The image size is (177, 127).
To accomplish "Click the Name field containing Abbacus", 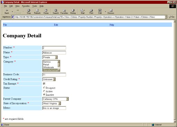I will (54, 53).
